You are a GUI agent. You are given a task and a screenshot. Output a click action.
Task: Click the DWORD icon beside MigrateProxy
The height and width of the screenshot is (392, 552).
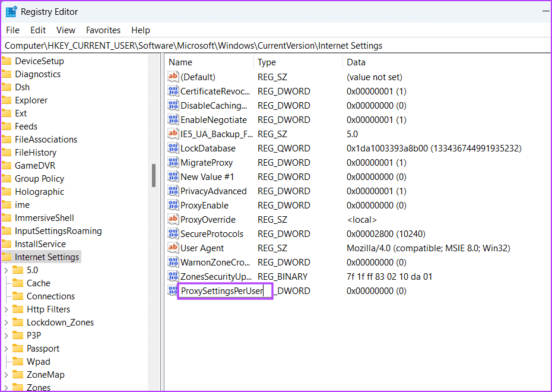[x=173, y=162]
